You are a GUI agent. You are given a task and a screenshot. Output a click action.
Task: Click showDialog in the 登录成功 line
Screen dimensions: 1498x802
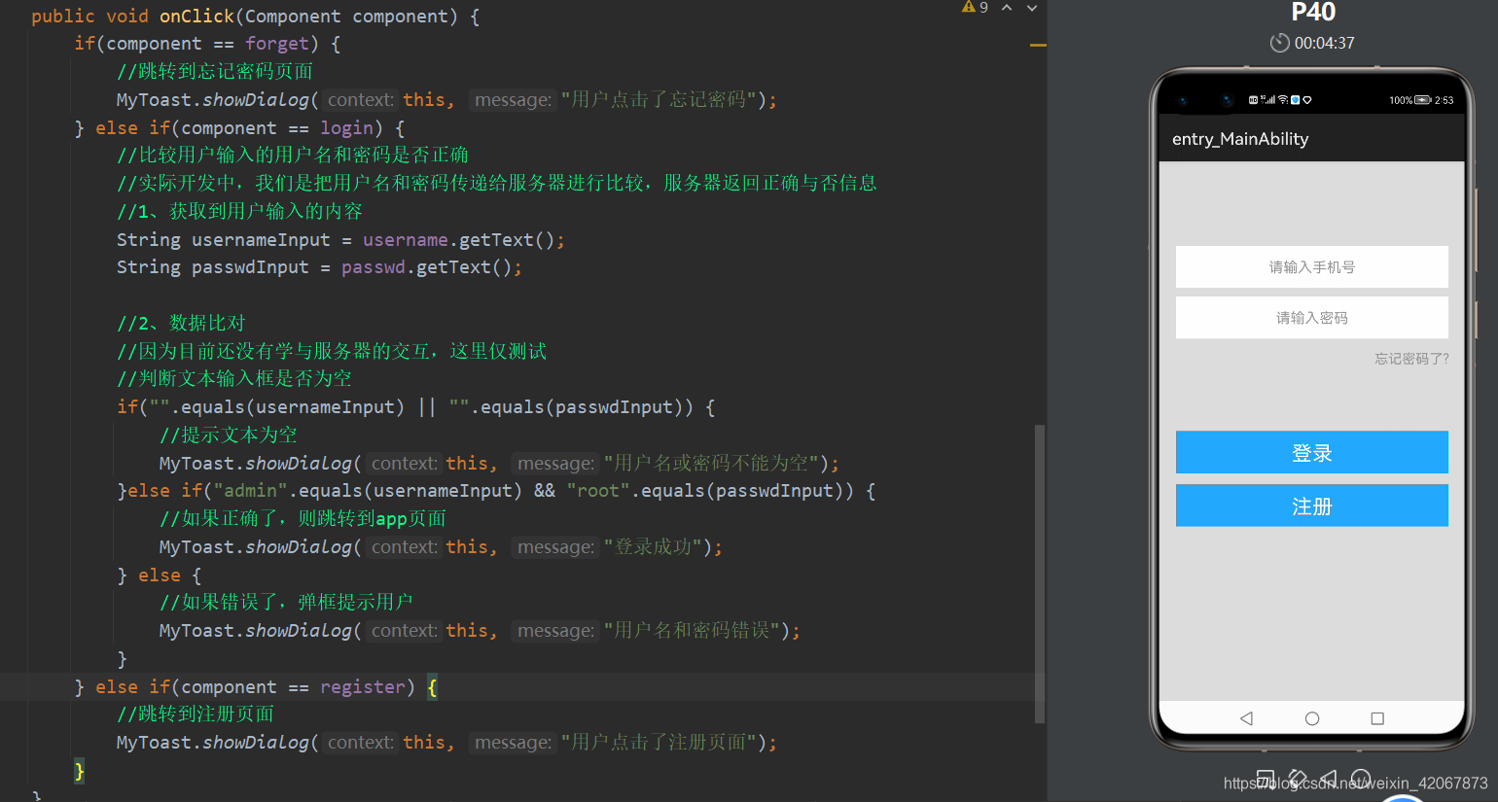pyautogui.click(x=298, y=547)
